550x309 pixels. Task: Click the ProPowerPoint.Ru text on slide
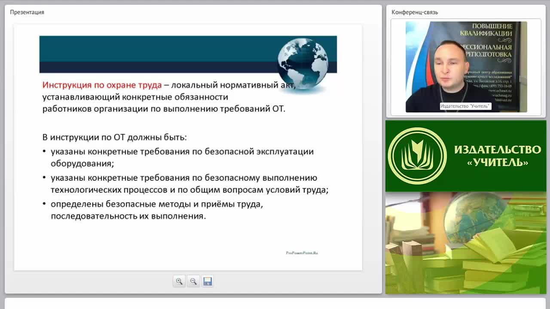[302, 253]
